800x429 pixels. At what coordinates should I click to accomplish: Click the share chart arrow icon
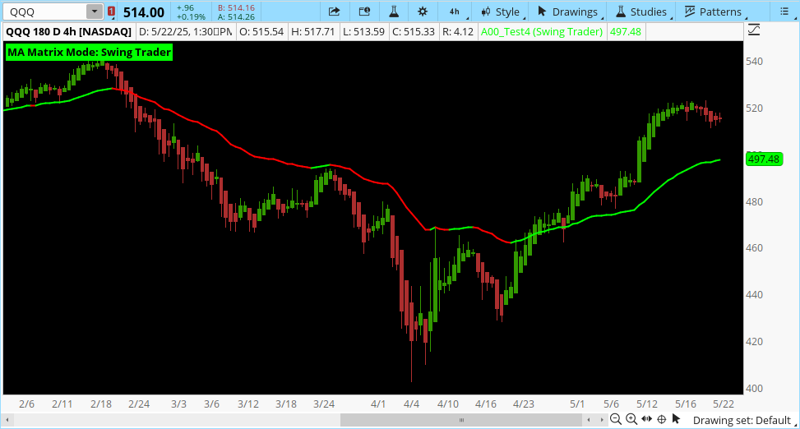tap(334, 12)
